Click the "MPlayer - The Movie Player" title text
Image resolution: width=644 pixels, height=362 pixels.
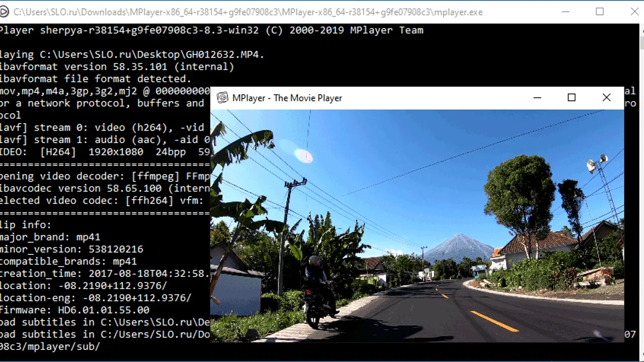(x=287, y=98)
